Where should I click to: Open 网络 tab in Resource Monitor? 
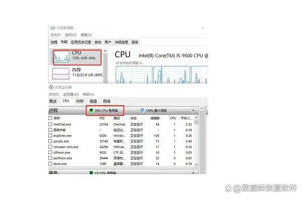pyautogui.click(x=107, y=101)
